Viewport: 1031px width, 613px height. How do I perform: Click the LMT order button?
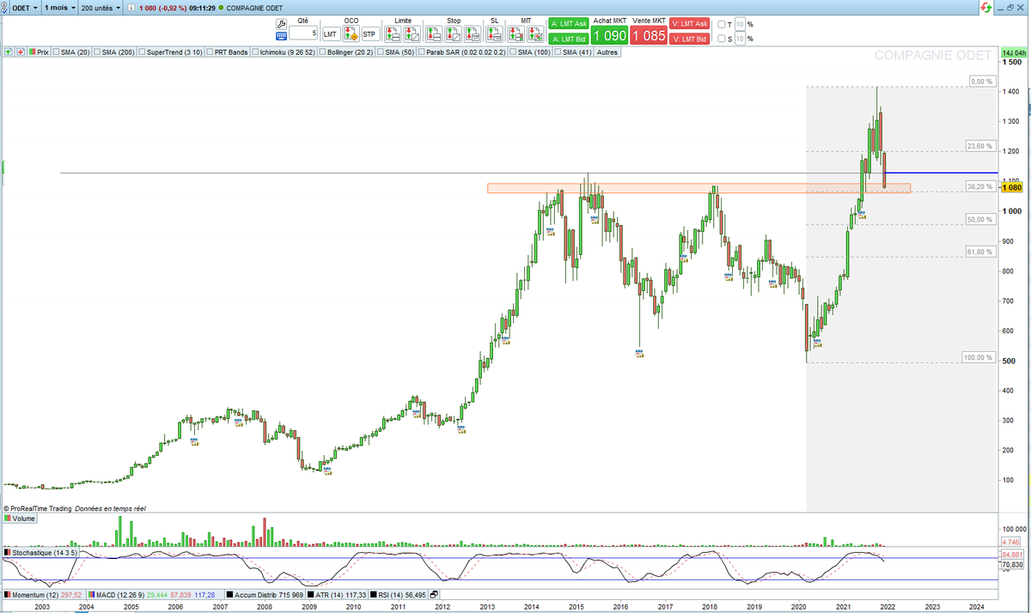[x=330, y=34]
